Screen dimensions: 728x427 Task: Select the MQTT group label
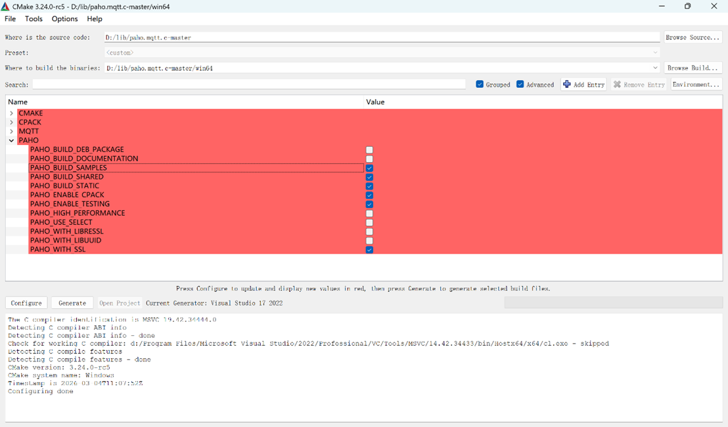pos(28,131)
